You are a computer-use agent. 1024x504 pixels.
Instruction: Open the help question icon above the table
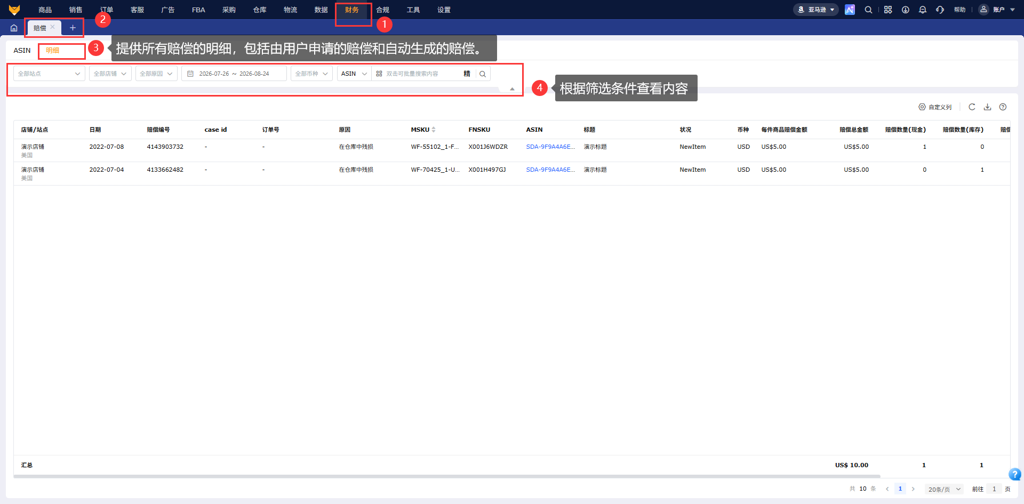point(1003,107)
